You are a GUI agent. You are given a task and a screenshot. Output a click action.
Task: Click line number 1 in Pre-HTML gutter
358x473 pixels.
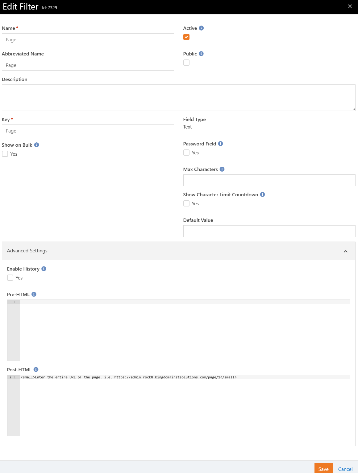pos(14,302)
